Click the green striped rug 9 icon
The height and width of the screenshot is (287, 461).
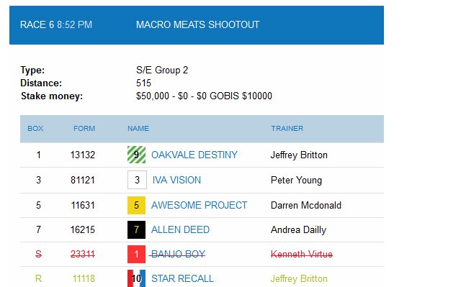coord(136,155)
